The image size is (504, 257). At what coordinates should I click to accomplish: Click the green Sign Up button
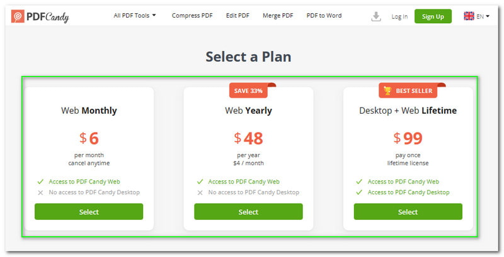coord(433,16)
